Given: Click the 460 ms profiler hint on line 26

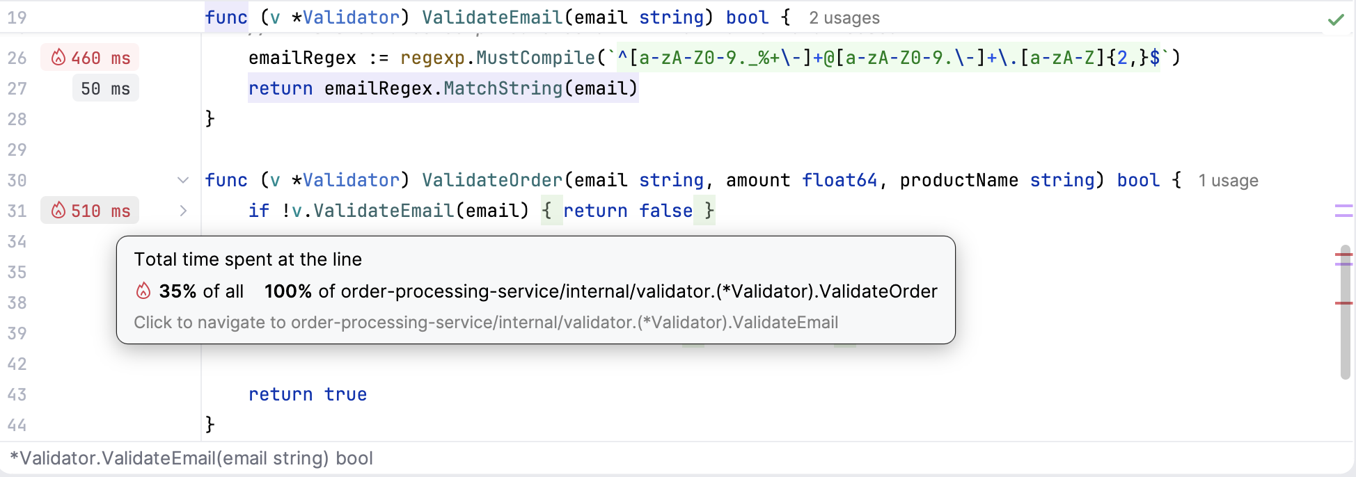Looking at the screenshot, I should (90, 58).
